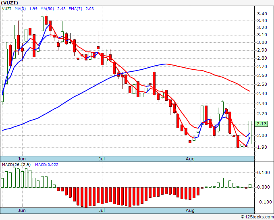
Task: Click the 2.00 price axis label
Action: pyautogui.click(x=262, y=135)
